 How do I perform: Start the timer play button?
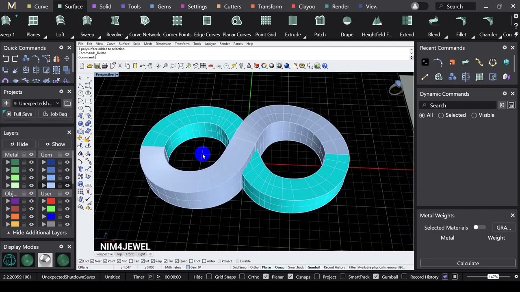click(x=158, y=277)
